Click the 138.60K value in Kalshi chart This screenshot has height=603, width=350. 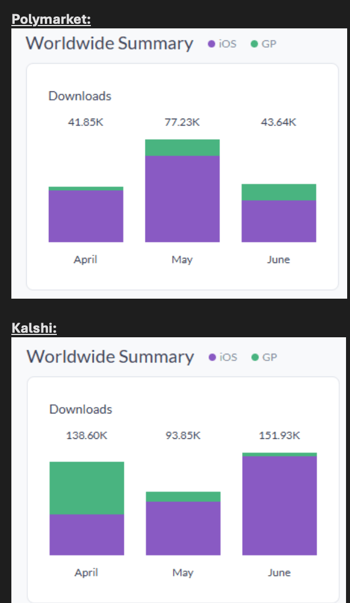coord(87,436)
